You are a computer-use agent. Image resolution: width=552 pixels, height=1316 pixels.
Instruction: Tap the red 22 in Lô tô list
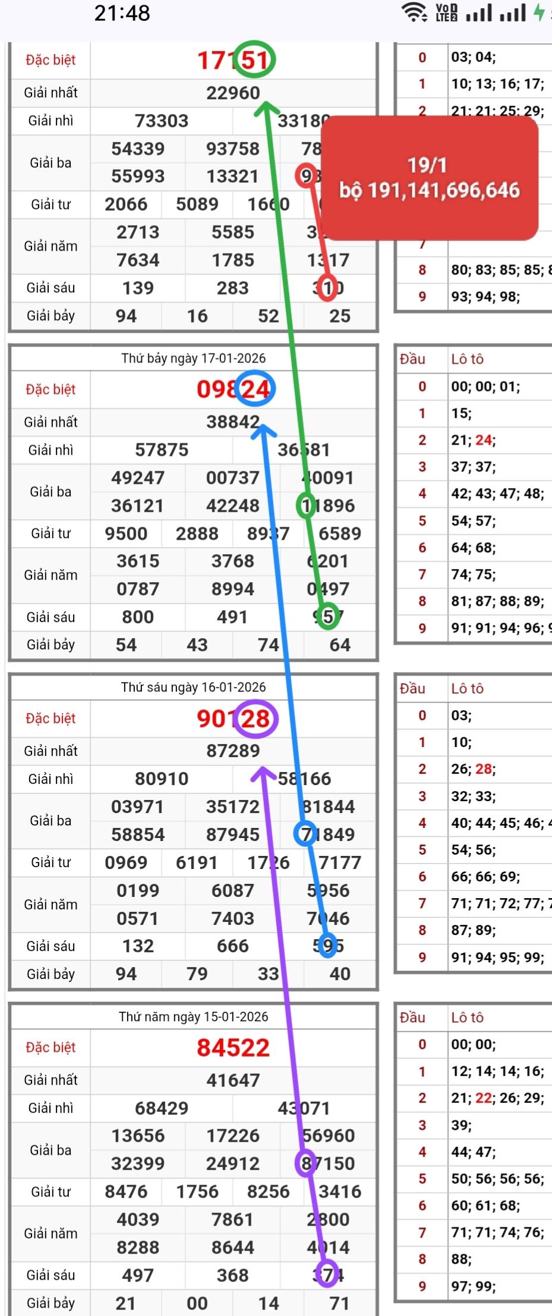[483, 1098]
